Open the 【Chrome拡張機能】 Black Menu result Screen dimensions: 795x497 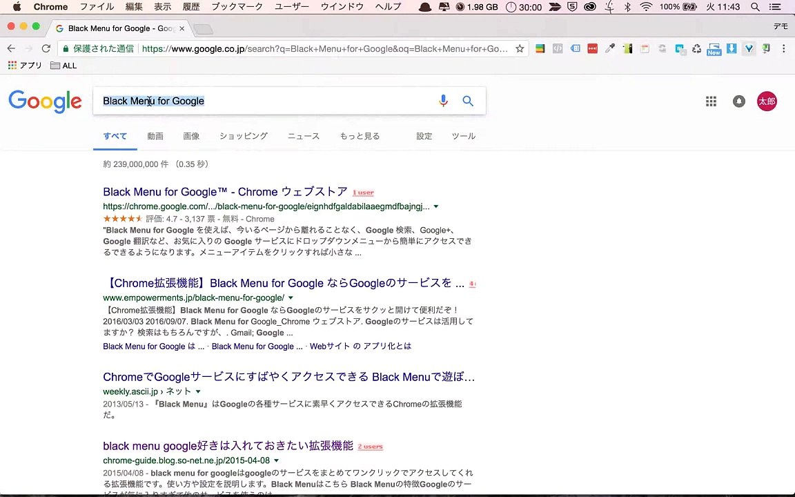coord(284,283)
